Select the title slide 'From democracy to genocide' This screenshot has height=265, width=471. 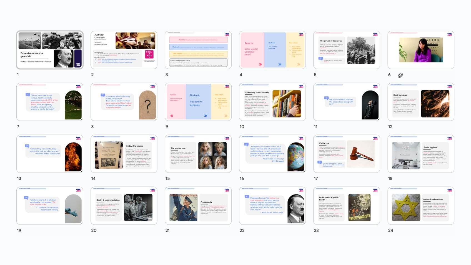tap(50, 50)
